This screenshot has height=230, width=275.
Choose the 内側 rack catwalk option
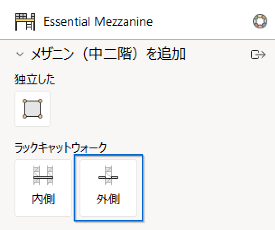[x=43, y=188]
